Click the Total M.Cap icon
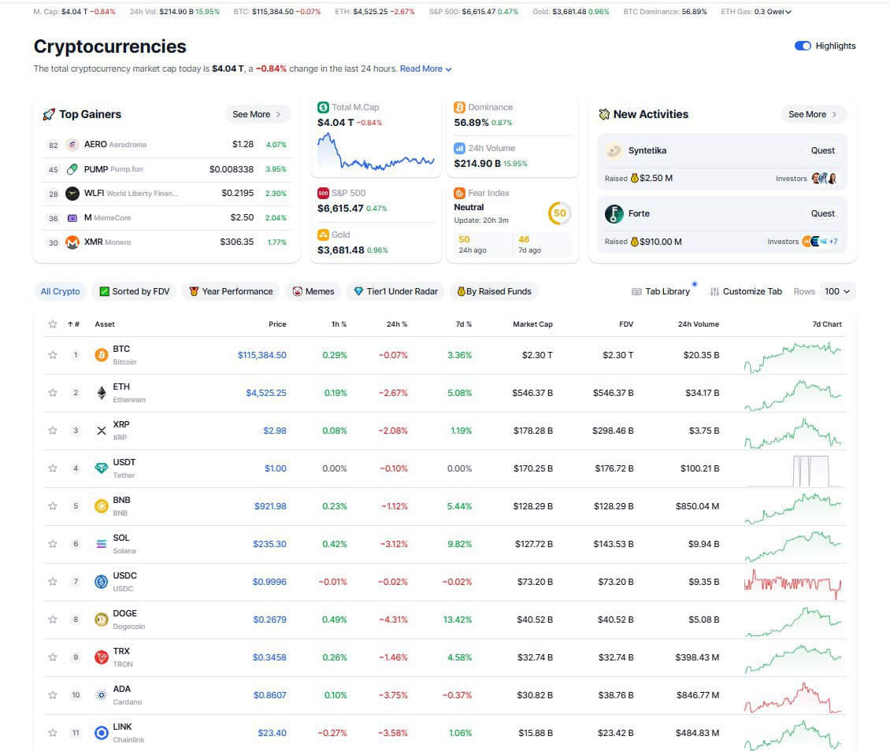The width and height of the screenshot is (890, 751). pyautogui.click(x=323, y=107)
